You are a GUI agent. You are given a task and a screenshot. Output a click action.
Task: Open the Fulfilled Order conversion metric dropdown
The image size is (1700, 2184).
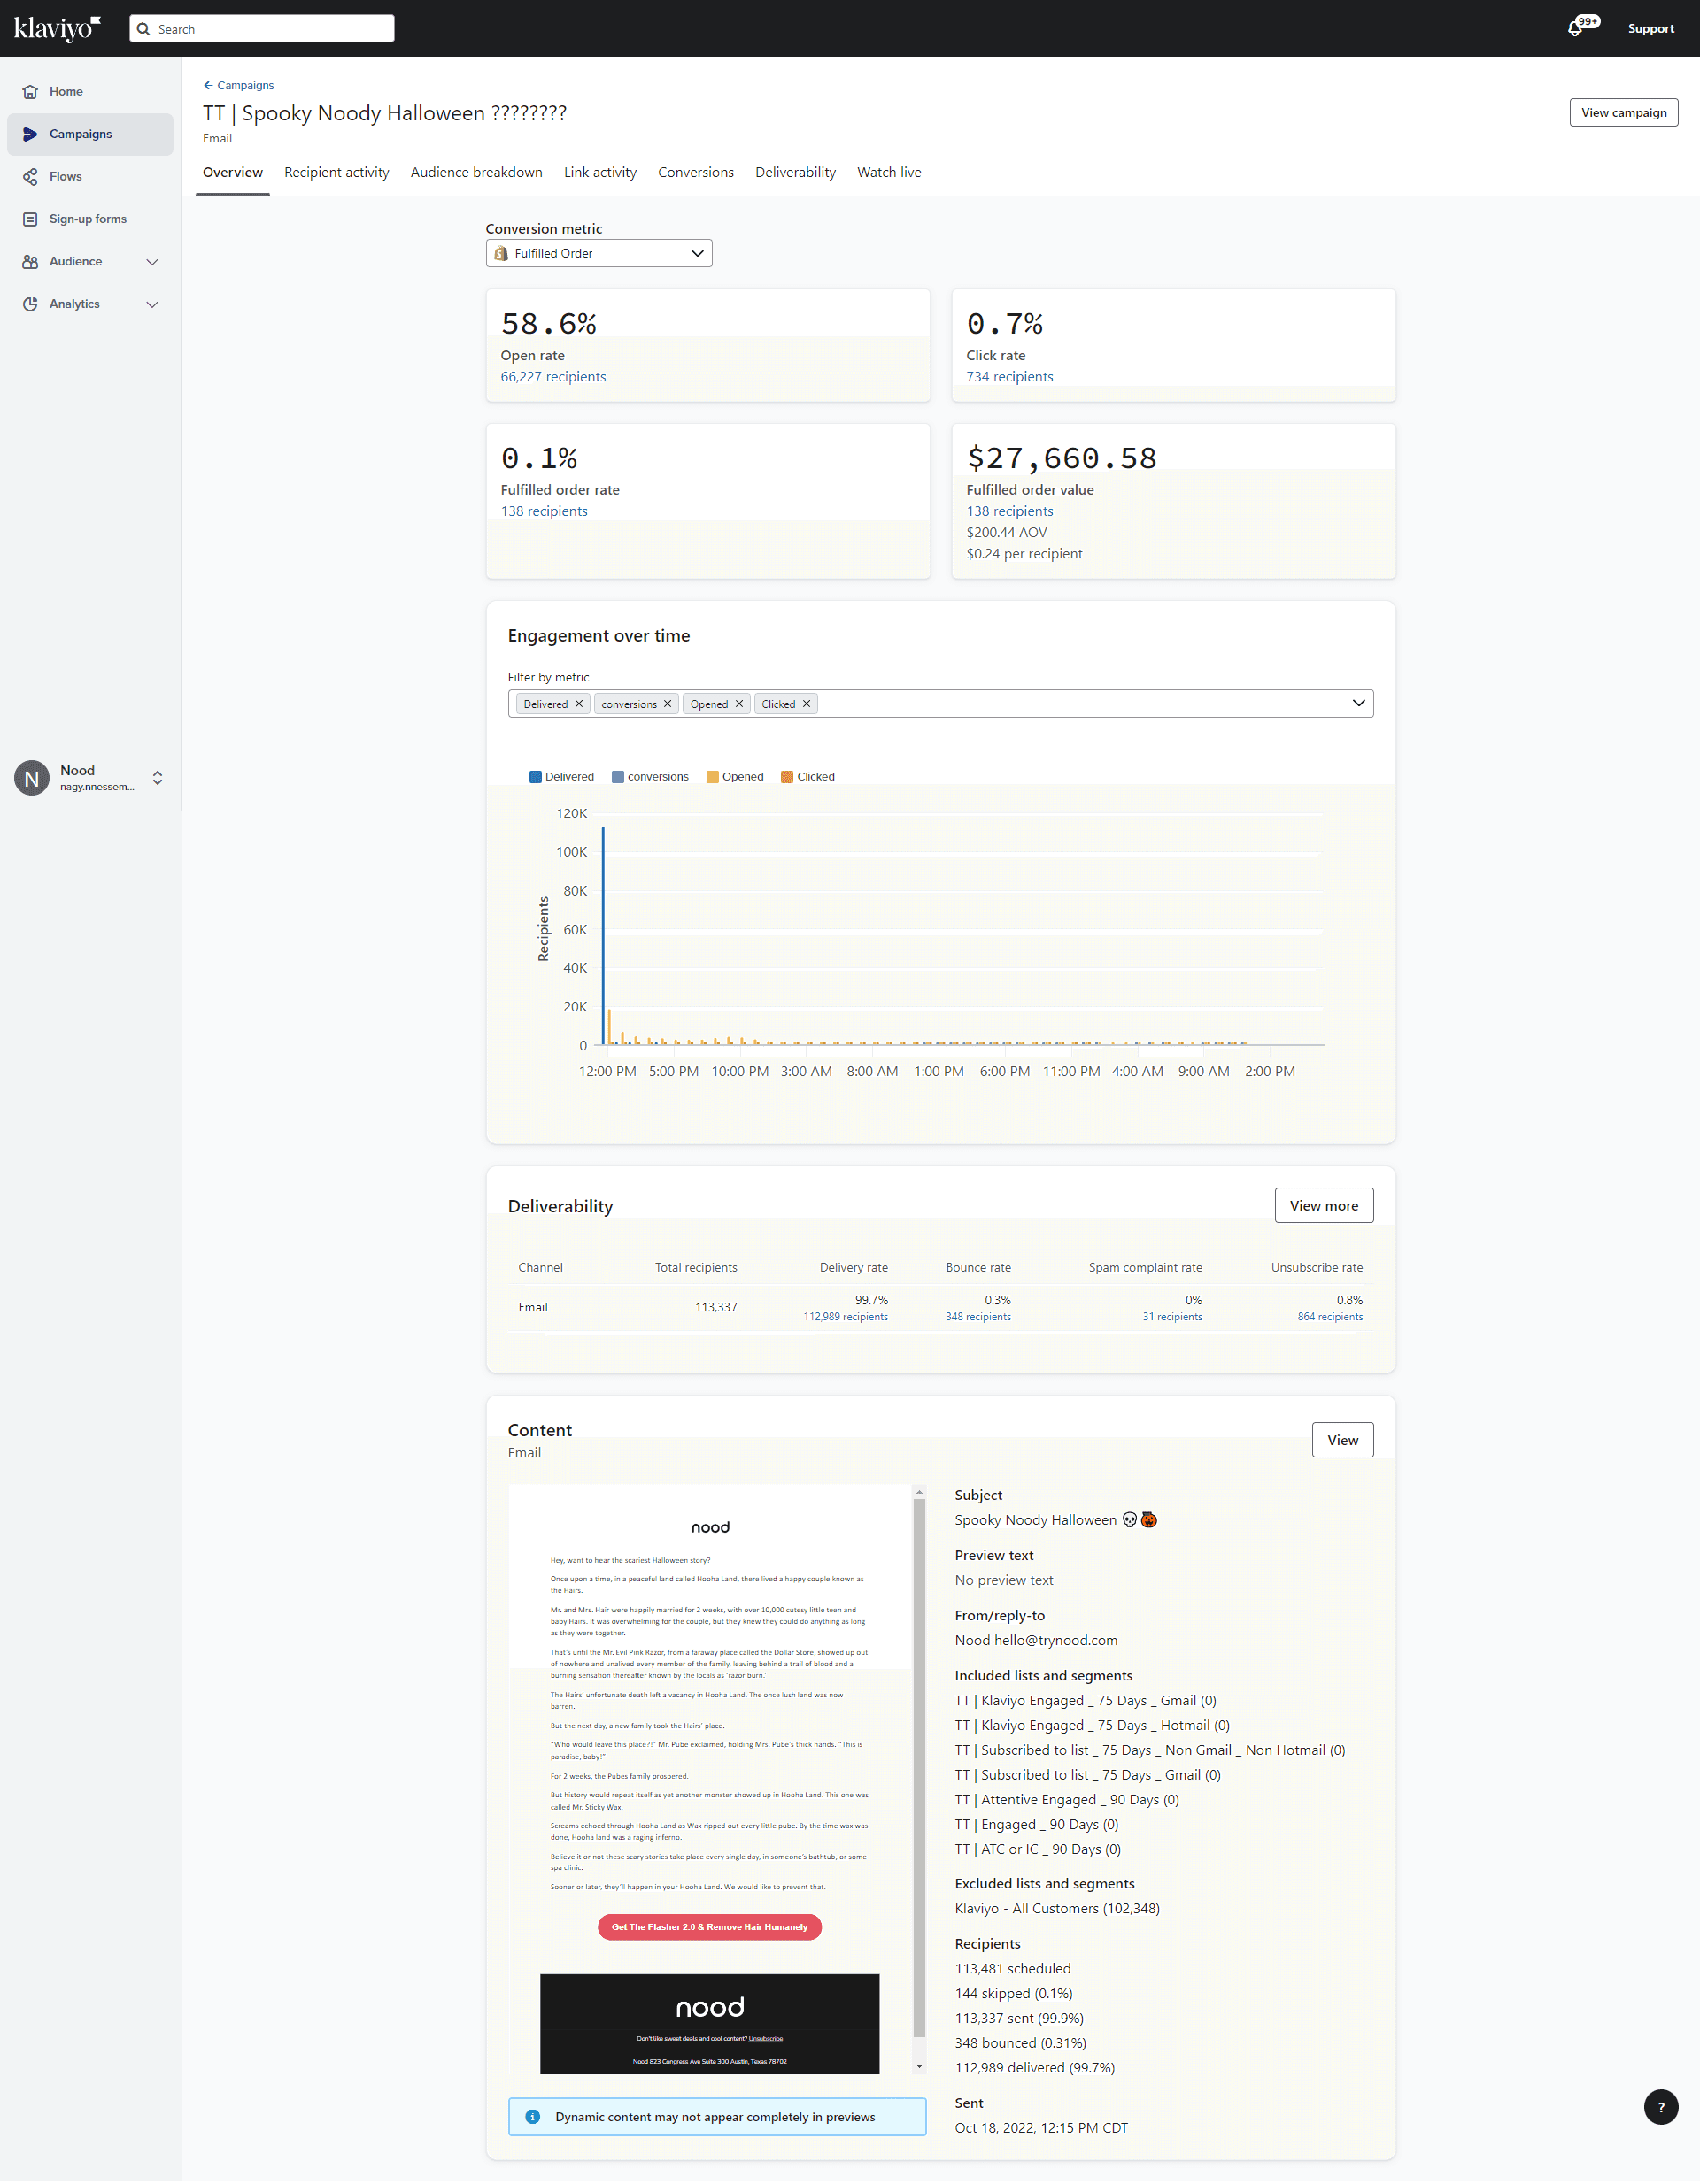click(599, 254)
